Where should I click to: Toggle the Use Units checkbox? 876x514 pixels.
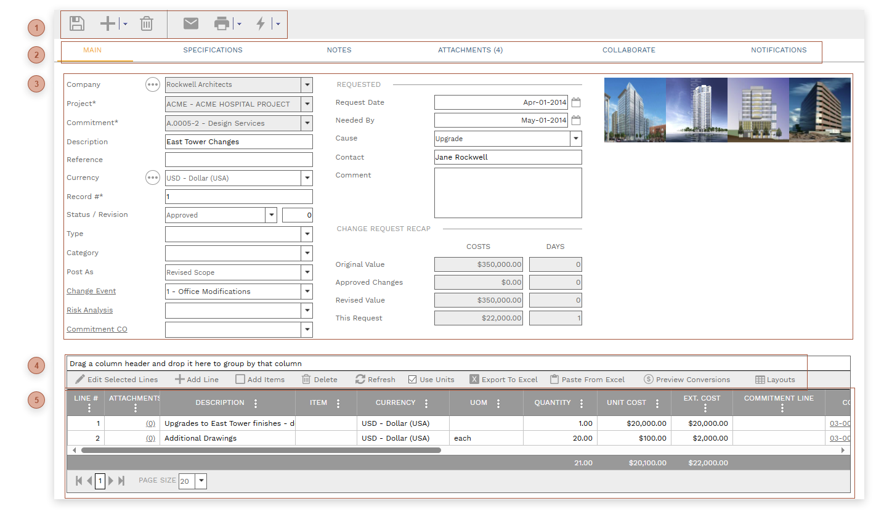click(413, 380)
